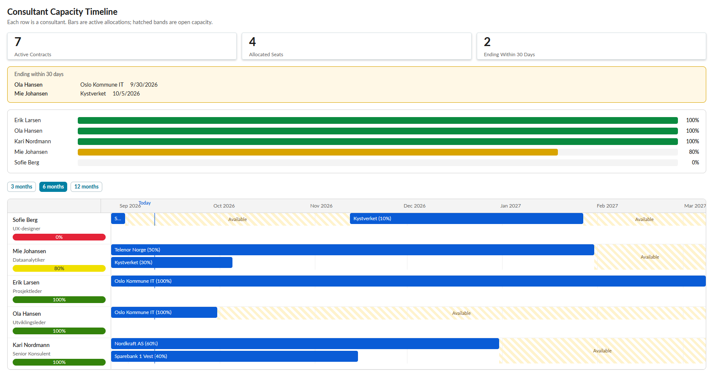Open the Ending Within 30 Days stat card

pos(591,46)
